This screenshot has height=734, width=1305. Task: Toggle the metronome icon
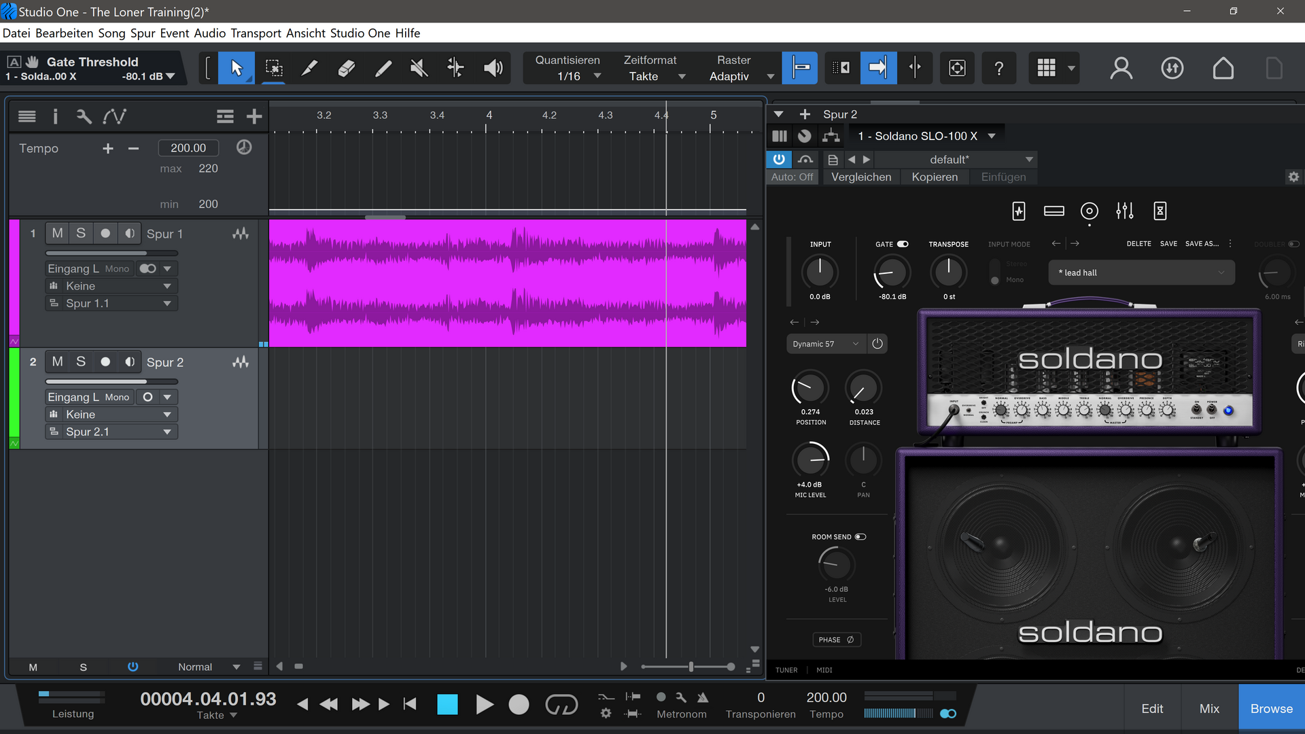pyautogui.click(x=703, y=697)
